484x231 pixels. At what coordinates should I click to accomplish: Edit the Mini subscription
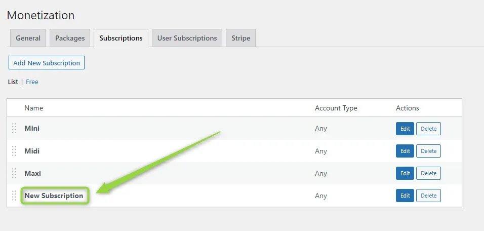click(405, 129)
